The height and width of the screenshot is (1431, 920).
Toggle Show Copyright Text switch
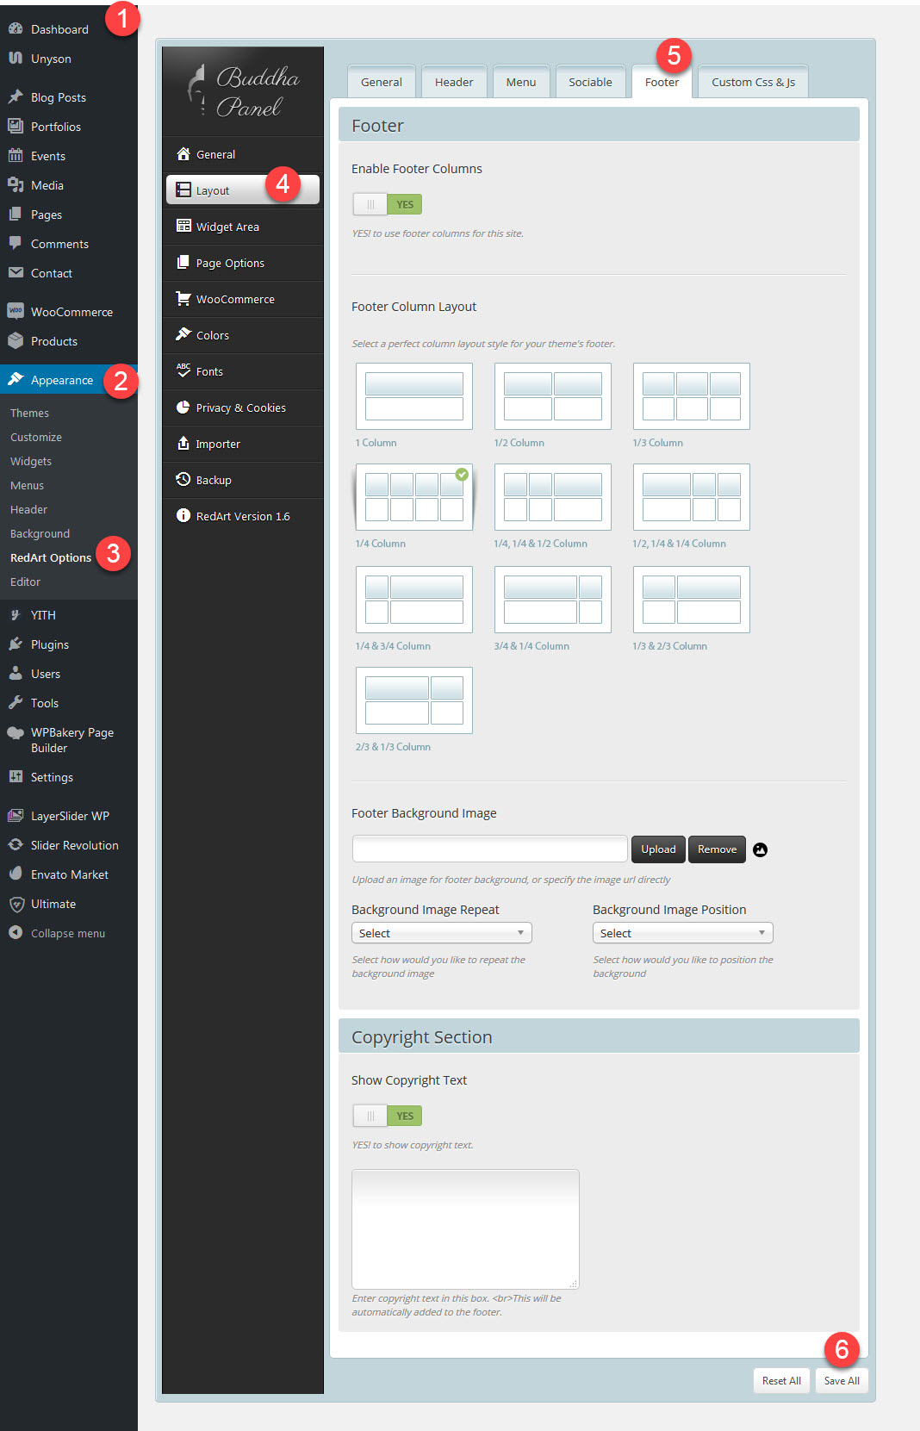pos(387,1116)
